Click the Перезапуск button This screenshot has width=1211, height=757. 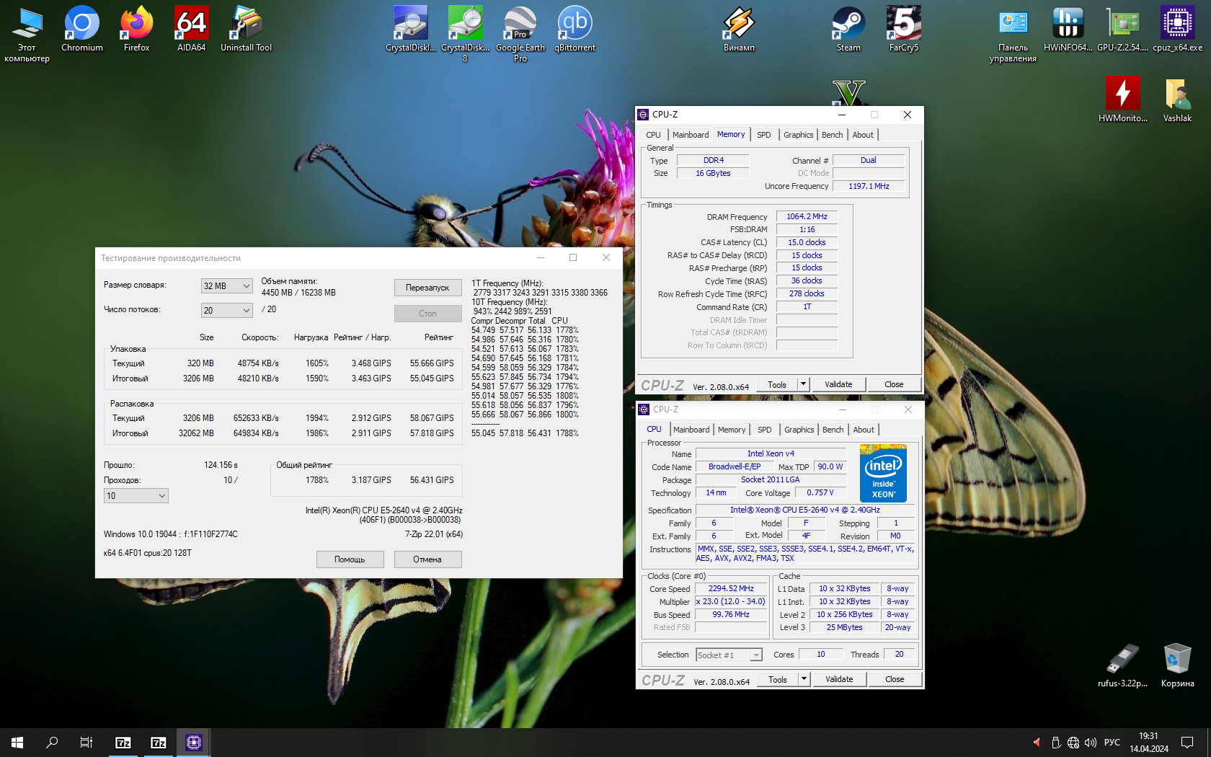(x=427, y=288)
